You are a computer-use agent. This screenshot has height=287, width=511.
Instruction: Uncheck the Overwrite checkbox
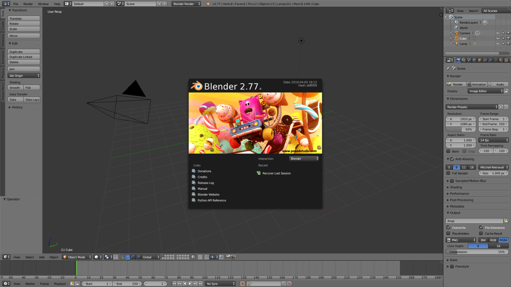click(x=448, y=228)
